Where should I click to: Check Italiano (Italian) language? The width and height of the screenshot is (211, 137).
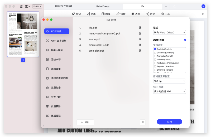(x=155, y=60)
